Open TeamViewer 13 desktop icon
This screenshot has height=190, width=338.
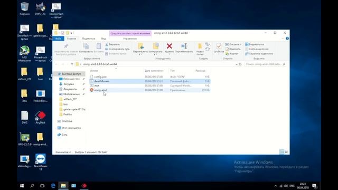(x=41, y=162)
